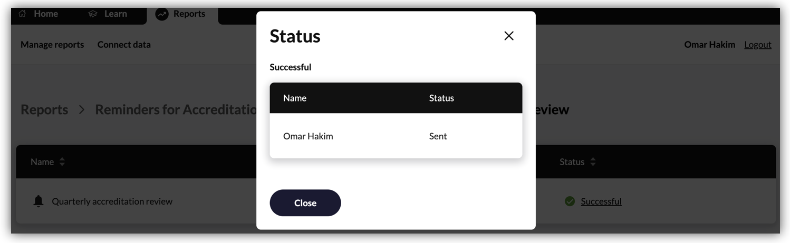Open the Successful status link
The width and height of the screenshot is (790, 243).
pyautogui.click(x=601, y=201)
